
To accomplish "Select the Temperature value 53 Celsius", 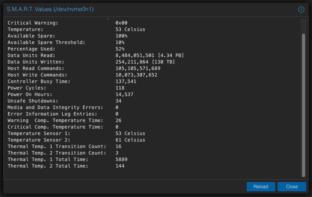I will (x=130, y=29).
